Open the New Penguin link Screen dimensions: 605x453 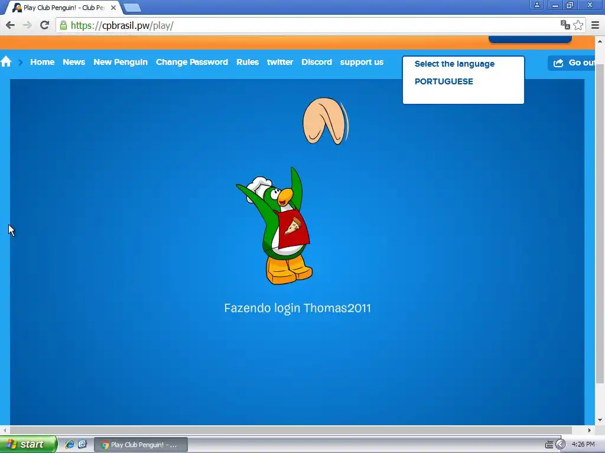click(121, 62)
